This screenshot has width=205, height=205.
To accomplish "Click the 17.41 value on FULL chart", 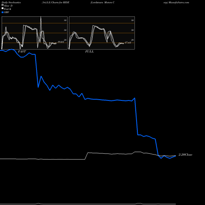I will [128, 43].
